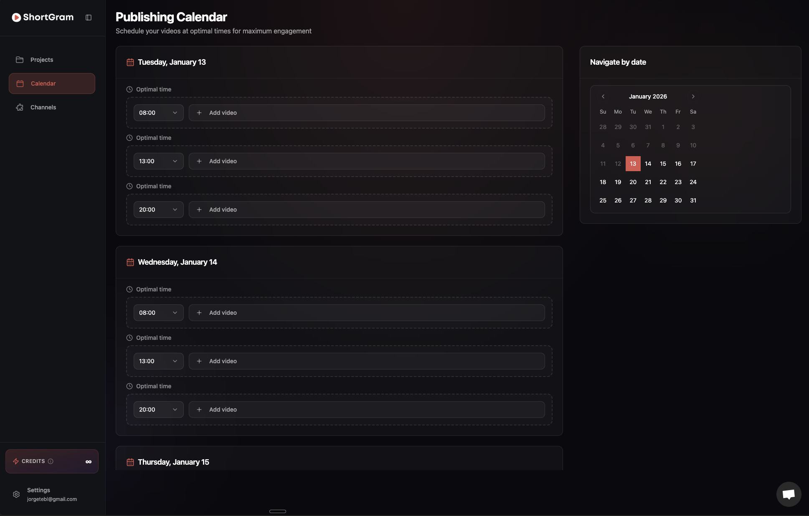Click the clock icon above Tuesday 08:00 slot
Image resolution: width=809 pixels, height=516 pixels.
[x=129, y=89]
